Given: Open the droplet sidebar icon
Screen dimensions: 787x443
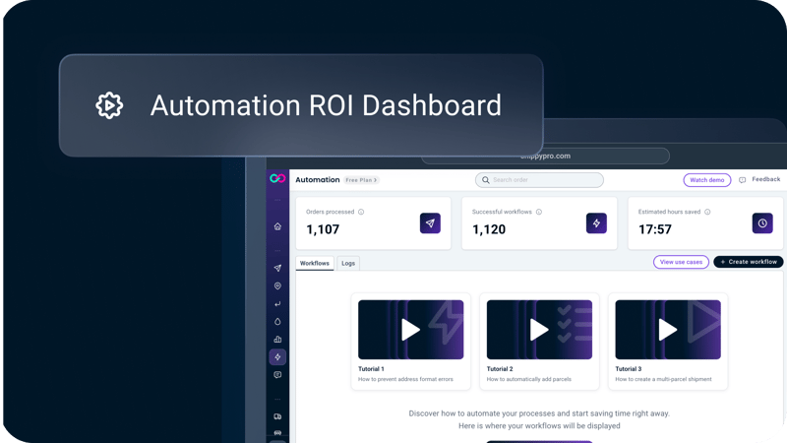Looking at the screenshot, I should pos(277,322).
